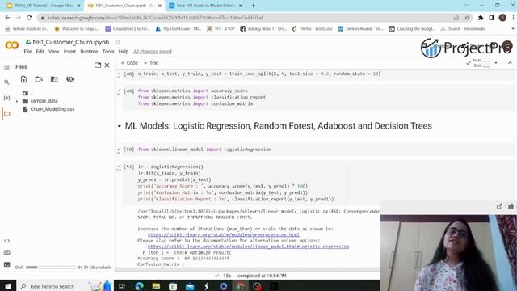The width and height of the screenshot is (517, 291).
Task: Toggle hidden files visibility
Action: tap(69, 79)
